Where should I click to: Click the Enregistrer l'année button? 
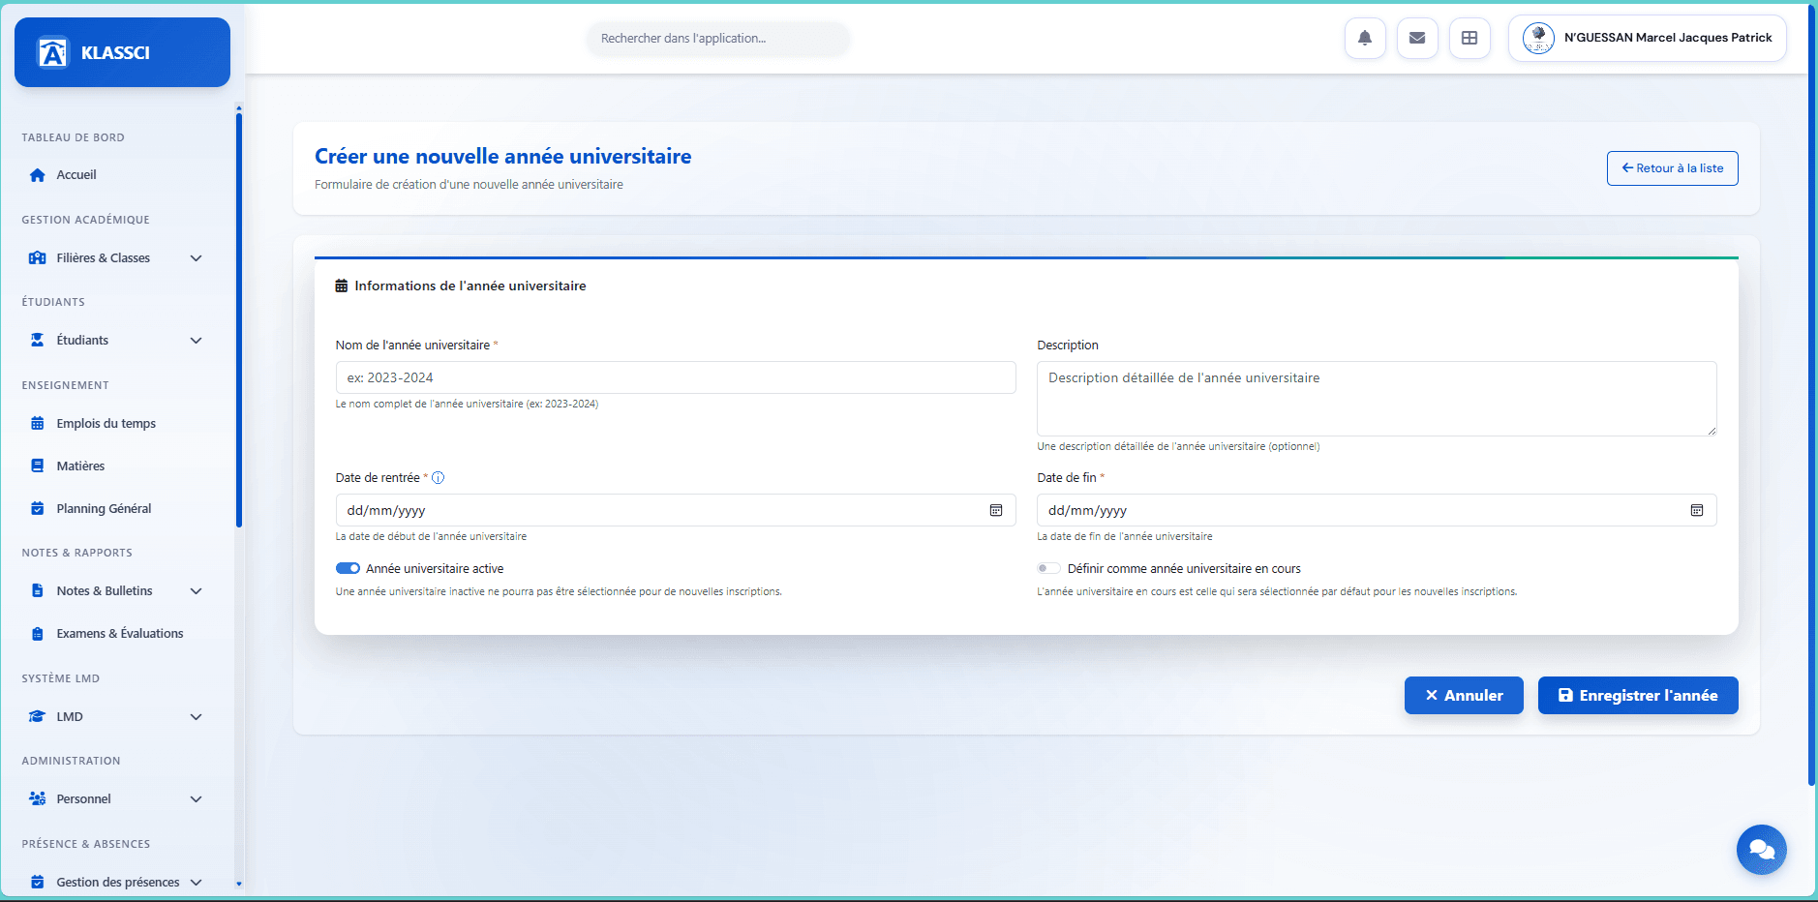click(x=1637, y=695)
